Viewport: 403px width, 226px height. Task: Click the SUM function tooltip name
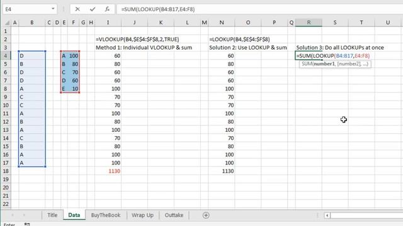307,64
